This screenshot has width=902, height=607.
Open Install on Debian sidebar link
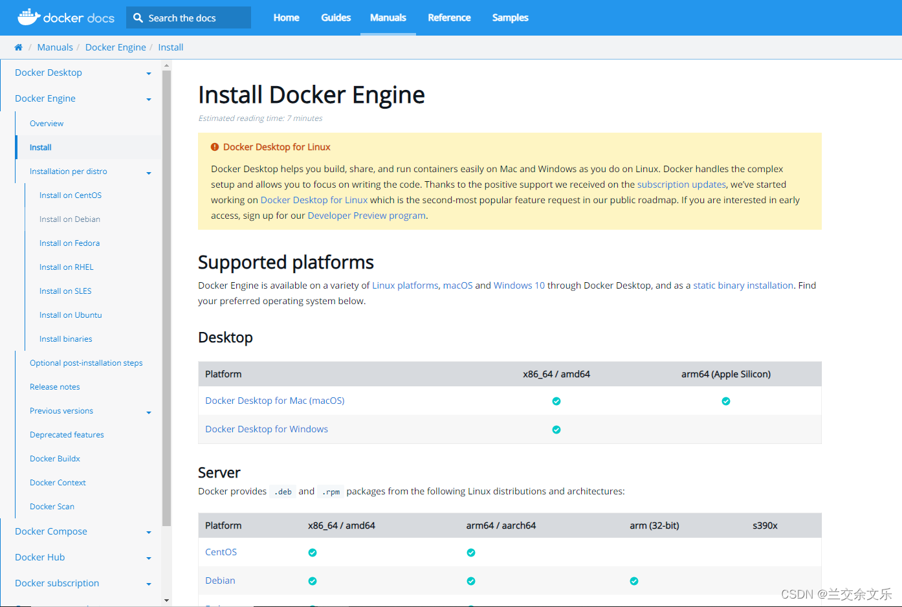[70, 219]
